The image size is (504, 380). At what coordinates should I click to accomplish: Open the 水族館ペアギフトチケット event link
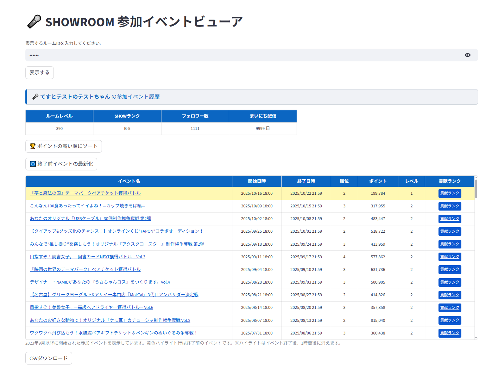pos(114,333)
